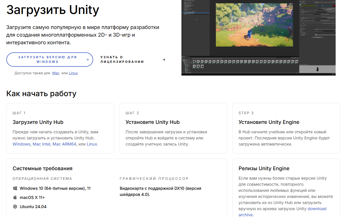Screen dimensions: 342x217
Task: Click the Ubuntu logo icon next to Ubuntu 24.04
Action: [15, 207]
